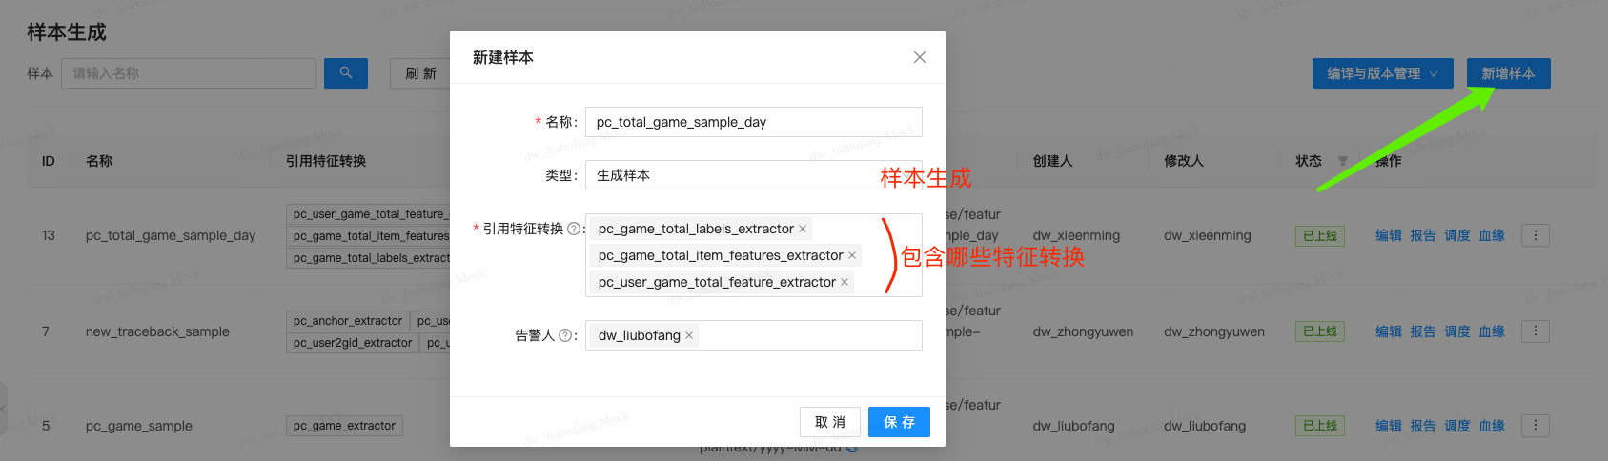Close the 新建样本 dialog with X icon
This screenshot has width=1608, height=461.
[919, 57]
